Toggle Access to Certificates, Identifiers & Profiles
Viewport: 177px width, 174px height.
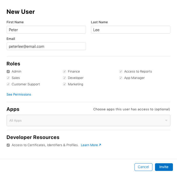pyautogui.click(x=8, y=145)
